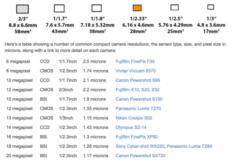Open the X30 camera link

pyautogui.click(x=156, y=90)
